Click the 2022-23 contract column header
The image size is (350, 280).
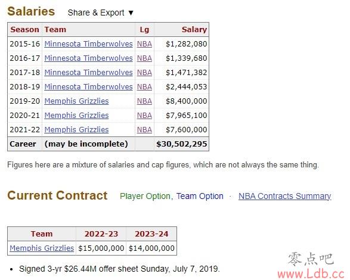click(101, 234)
